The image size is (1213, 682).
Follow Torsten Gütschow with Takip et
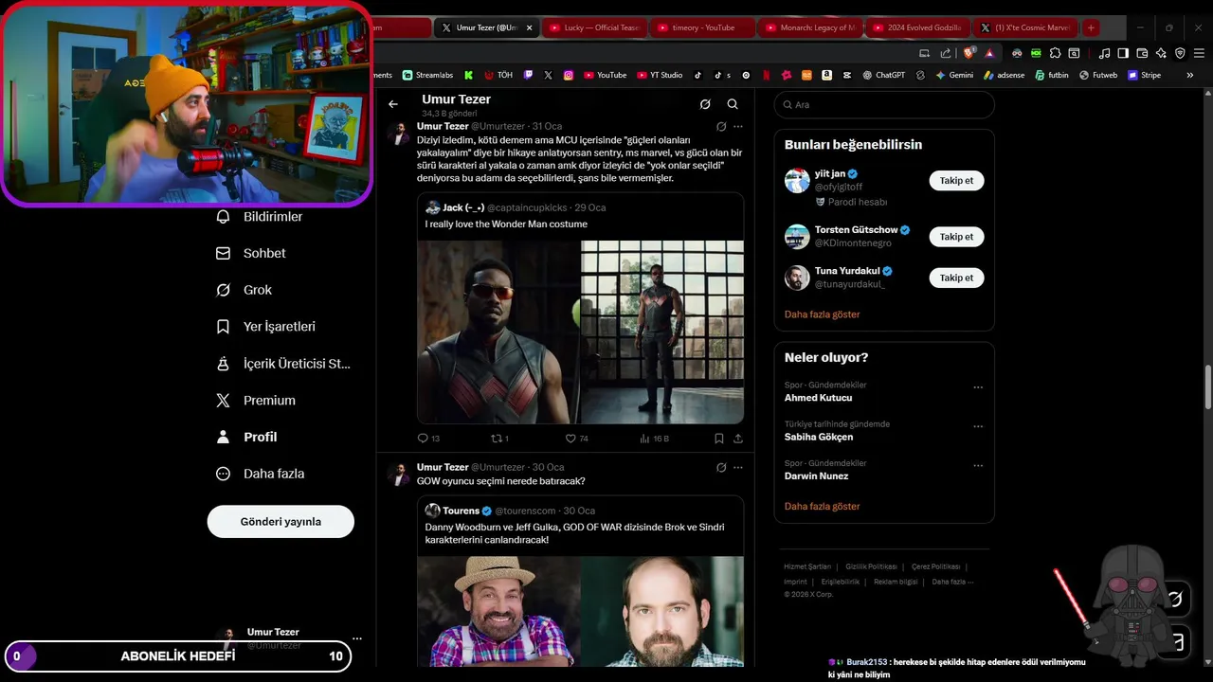956,237
